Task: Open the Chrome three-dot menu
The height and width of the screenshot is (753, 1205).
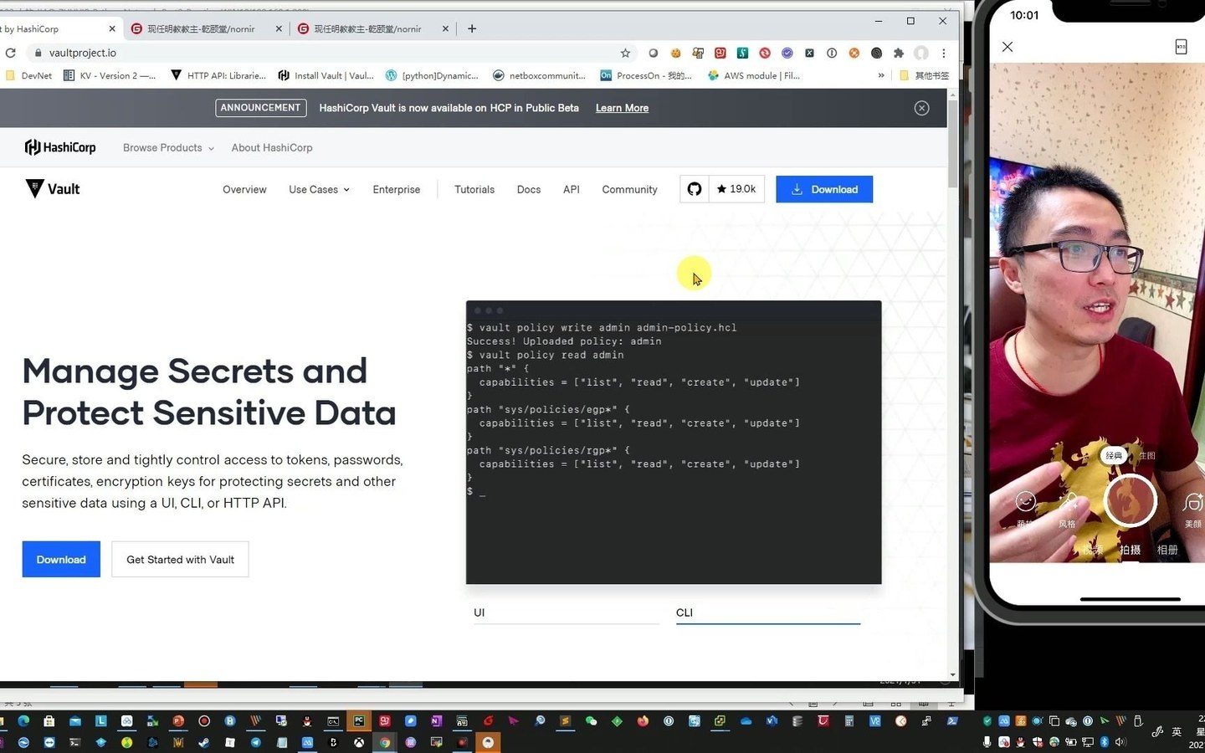Action: pos(944,53)
